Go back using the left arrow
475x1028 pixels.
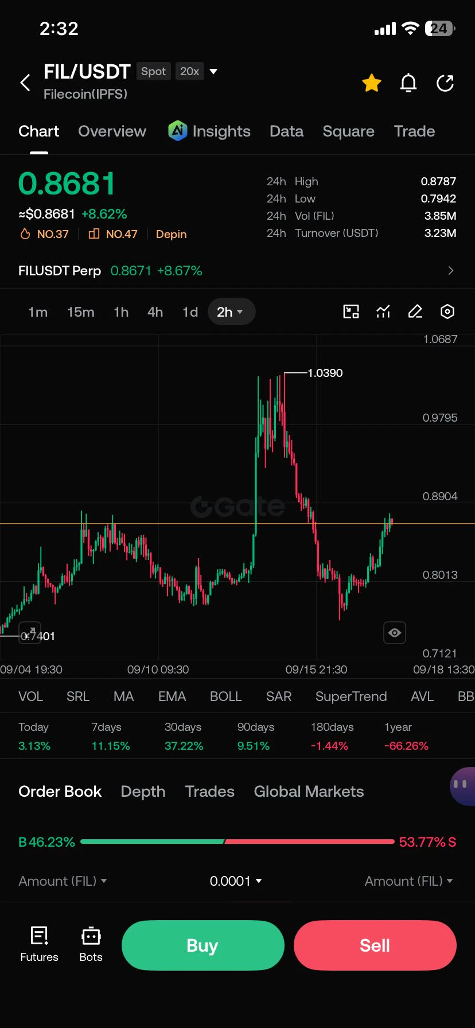[x=25, y=83]
